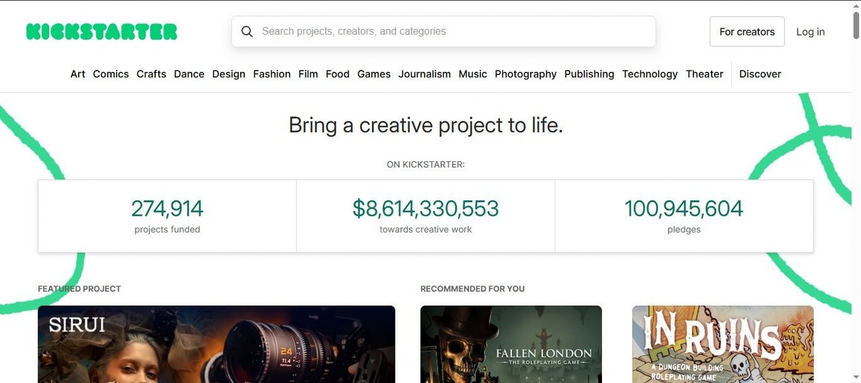Browse the Food category

pos(338,74)
